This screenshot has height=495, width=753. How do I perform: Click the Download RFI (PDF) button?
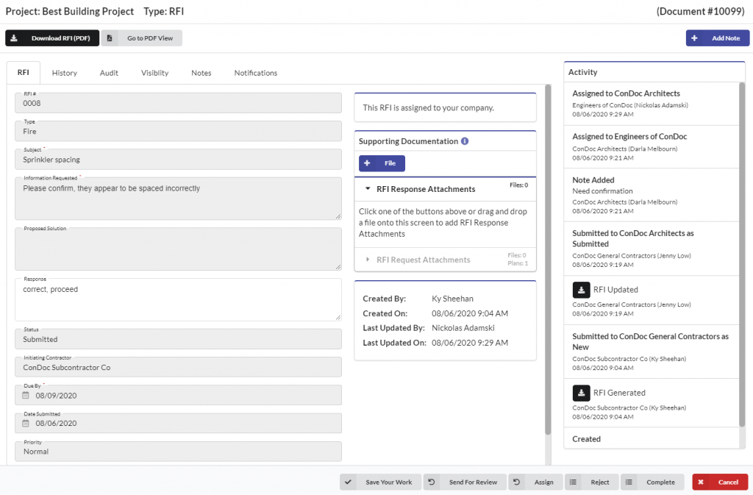click(52, 38)
